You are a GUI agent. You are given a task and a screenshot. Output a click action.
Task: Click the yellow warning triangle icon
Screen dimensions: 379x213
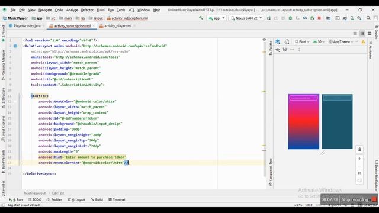pyautogui.click(x=363, y=42)
